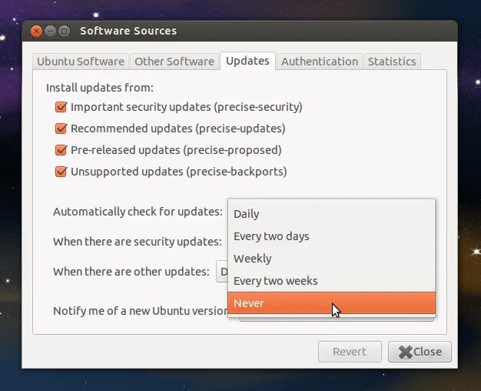The height and width of the screenshot is (391, 481).
Task: Click the 'Notify me of a new Ubuntu version' label
Action: click(x=141, y=311)
